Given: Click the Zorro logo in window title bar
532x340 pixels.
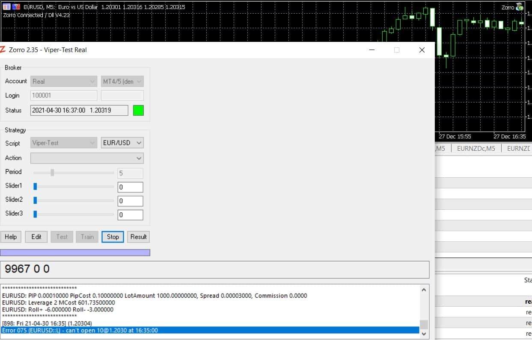Looking at the screenshot, I should coord(3,50).
